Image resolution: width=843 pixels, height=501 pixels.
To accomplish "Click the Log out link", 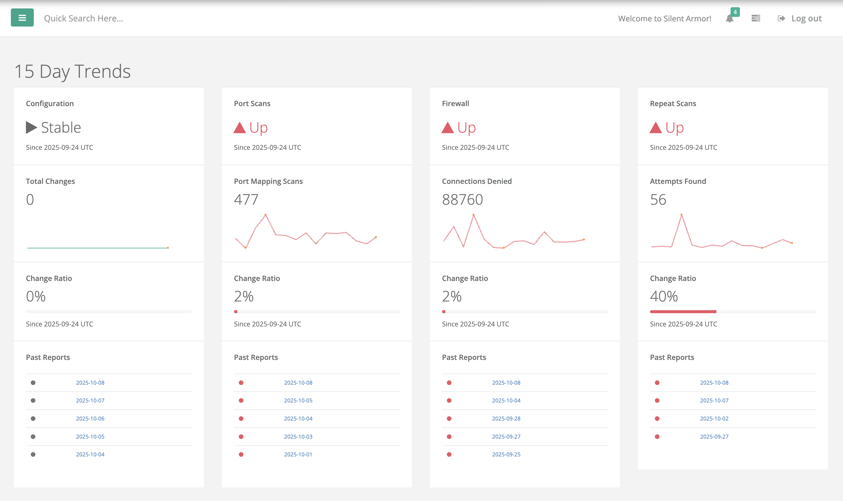I will (800, 18).
